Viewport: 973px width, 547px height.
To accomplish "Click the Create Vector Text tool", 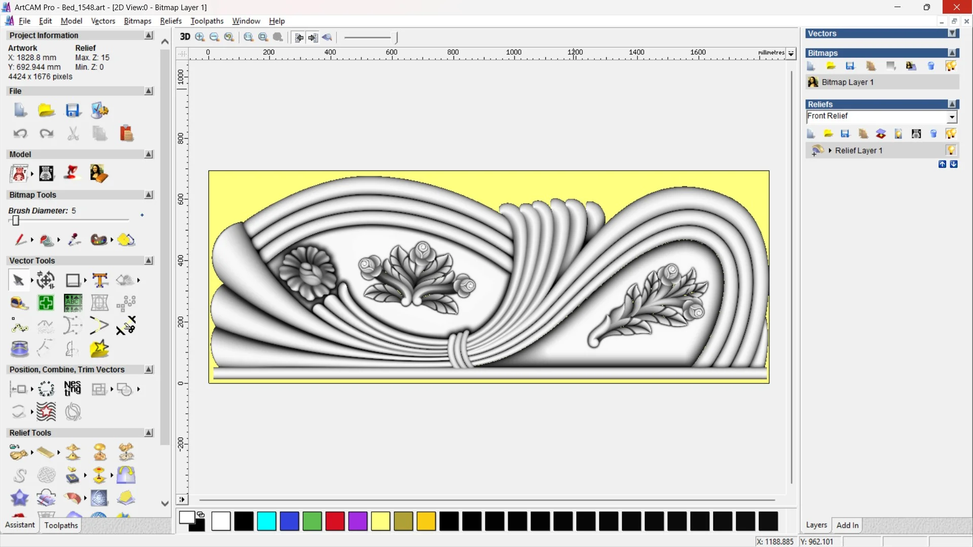I will click(x=100, y=280).
